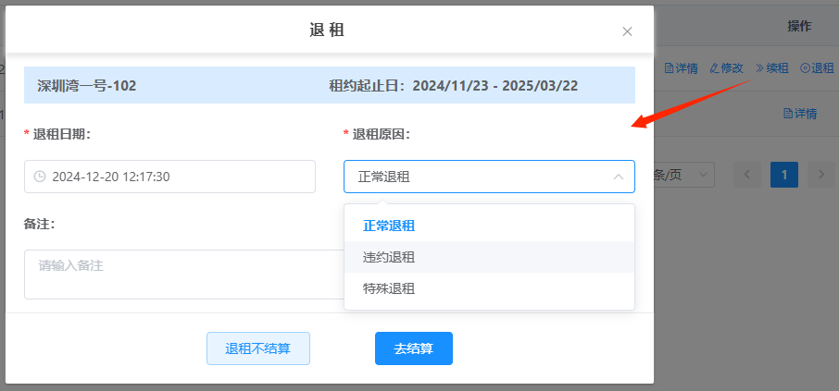Click the 续租 renew icon link
Viewport: 839px width, 391px height.
tap(771, 67)
